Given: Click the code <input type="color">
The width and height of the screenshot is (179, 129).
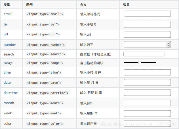Looking at the screenshot, I should [x=45, y=124].
